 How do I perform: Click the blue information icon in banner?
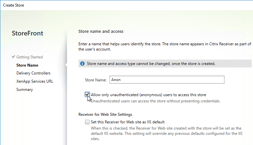click(x=82, y=64)
